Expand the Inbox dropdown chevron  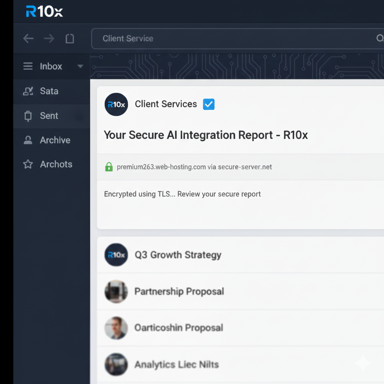tap(80, 66)
